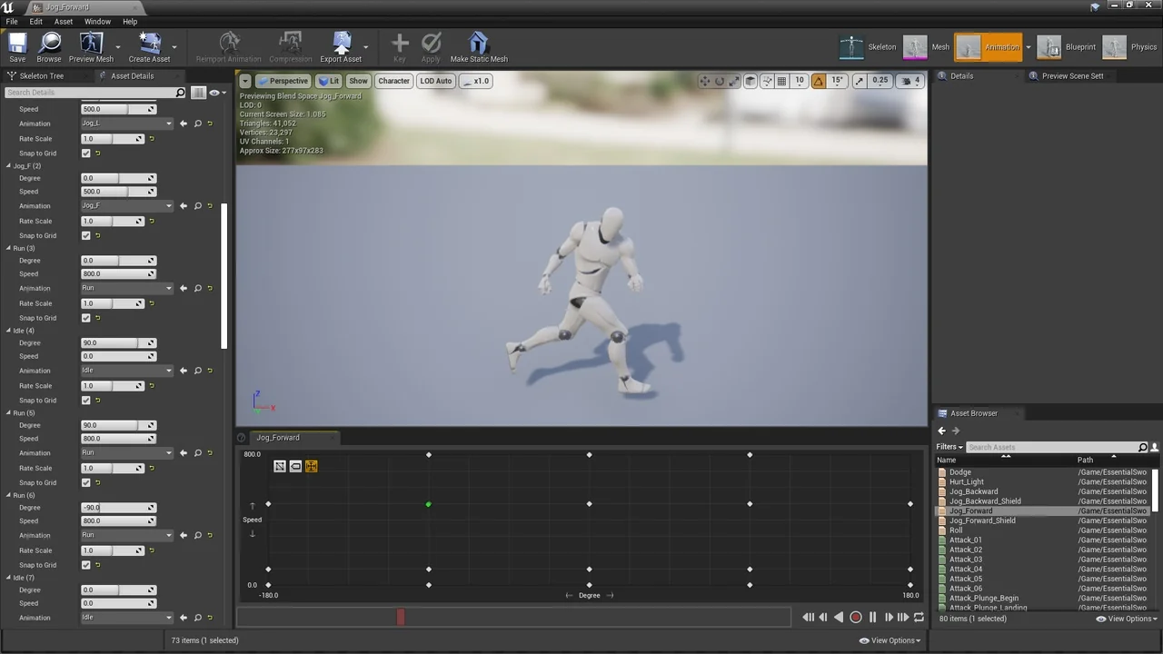This screenshot has height=654, width=1163.
Task: Switch to the Asset Details tab
Action: click(x=132, y=75)
